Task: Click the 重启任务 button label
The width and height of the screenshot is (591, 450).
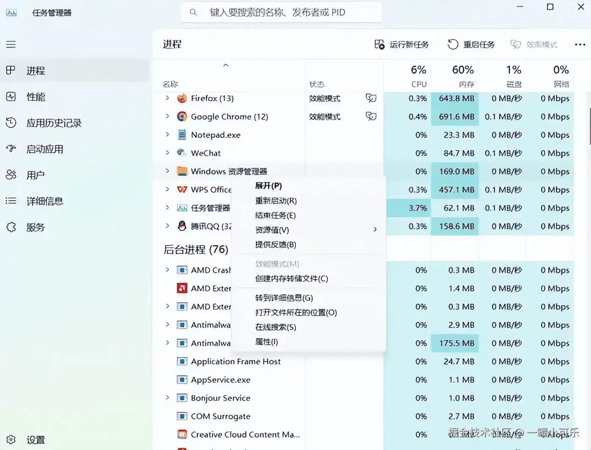Action: pyautogui.click(x=479, y=44)
